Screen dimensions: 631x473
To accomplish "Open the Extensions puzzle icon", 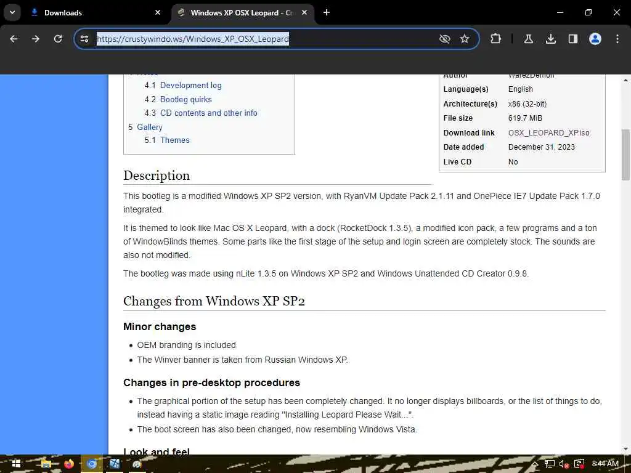I will (x=496, y=39).
